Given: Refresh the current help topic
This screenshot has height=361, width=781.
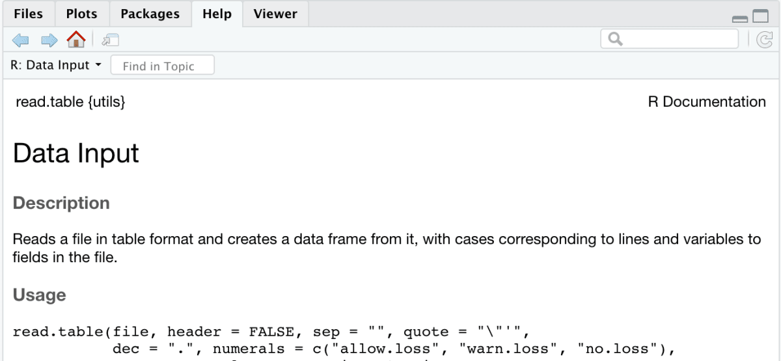Looking at the screenshot, I should pos(765,40).
